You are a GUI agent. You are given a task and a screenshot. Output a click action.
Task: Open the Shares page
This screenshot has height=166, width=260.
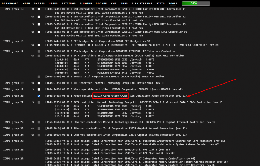tap(39, 3)
